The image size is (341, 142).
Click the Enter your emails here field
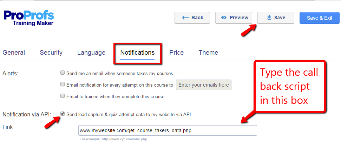[x=204, y=85]
